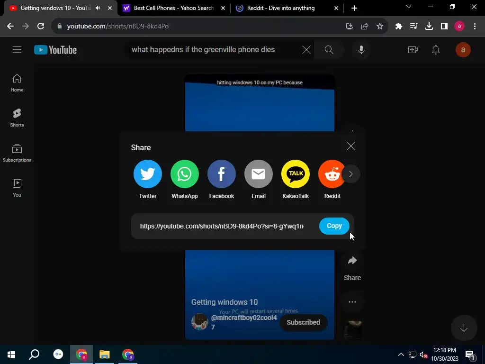Run the YouTube search with magnifier
The width and height of the screenshot is (485, 364).
[x=329, y=49]
